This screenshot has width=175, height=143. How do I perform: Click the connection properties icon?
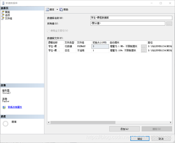tap(4, 108)
